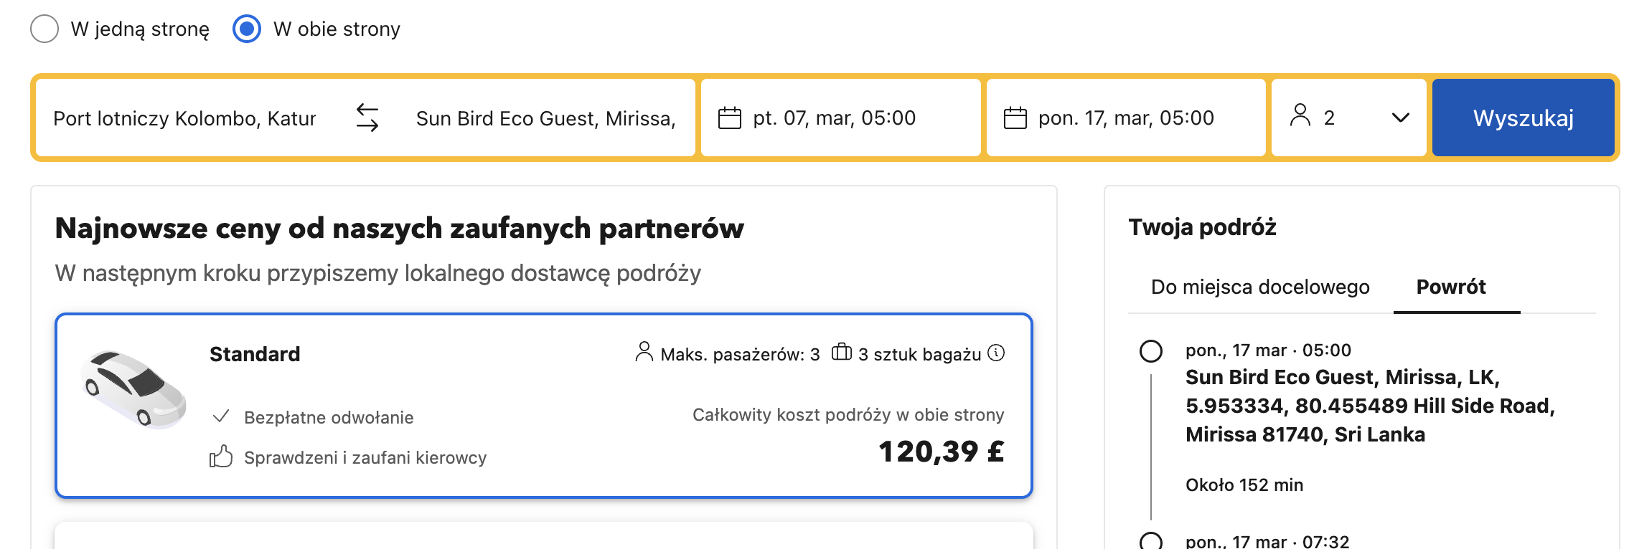Click the checkmark icon beside Bezpłatne odwołanie

tap(221, 416)
